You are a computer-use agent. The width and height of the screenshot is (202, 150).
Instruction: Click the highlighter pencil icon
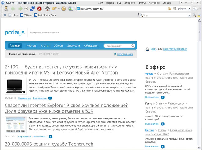click(199, 15)
